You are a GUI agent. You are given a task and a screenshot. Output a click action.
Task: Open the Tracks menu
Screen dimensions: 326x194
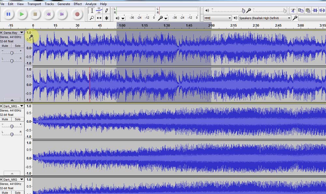click(49, 4)
